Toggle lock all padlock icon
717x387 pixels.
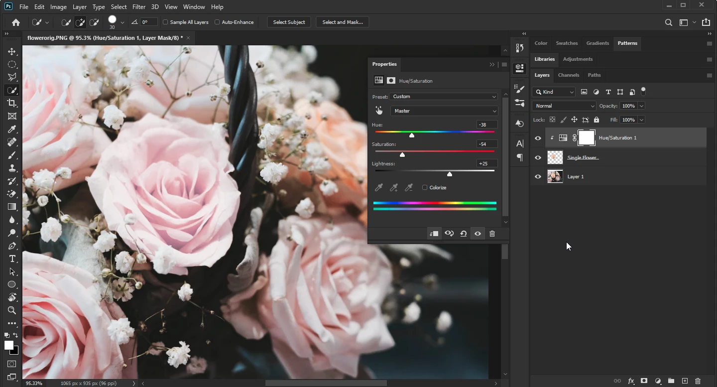pos(597,120)
